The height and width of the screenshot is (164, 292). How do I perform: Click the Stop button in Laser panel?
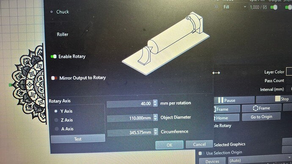pos(274,99)
